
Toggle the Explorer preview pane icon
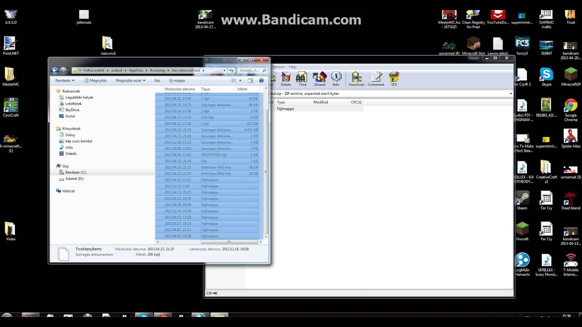coord(251,80)
